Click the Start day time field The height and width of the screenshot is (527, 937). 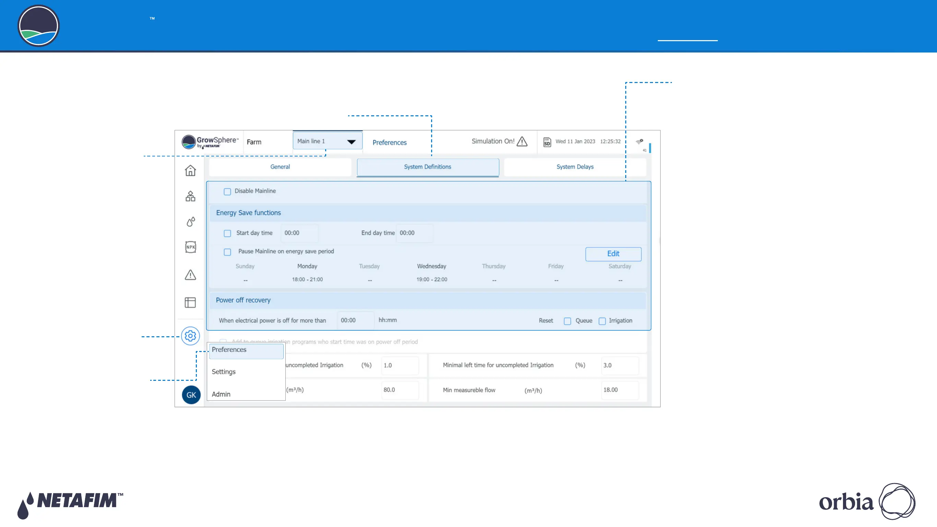click(299, 233)
